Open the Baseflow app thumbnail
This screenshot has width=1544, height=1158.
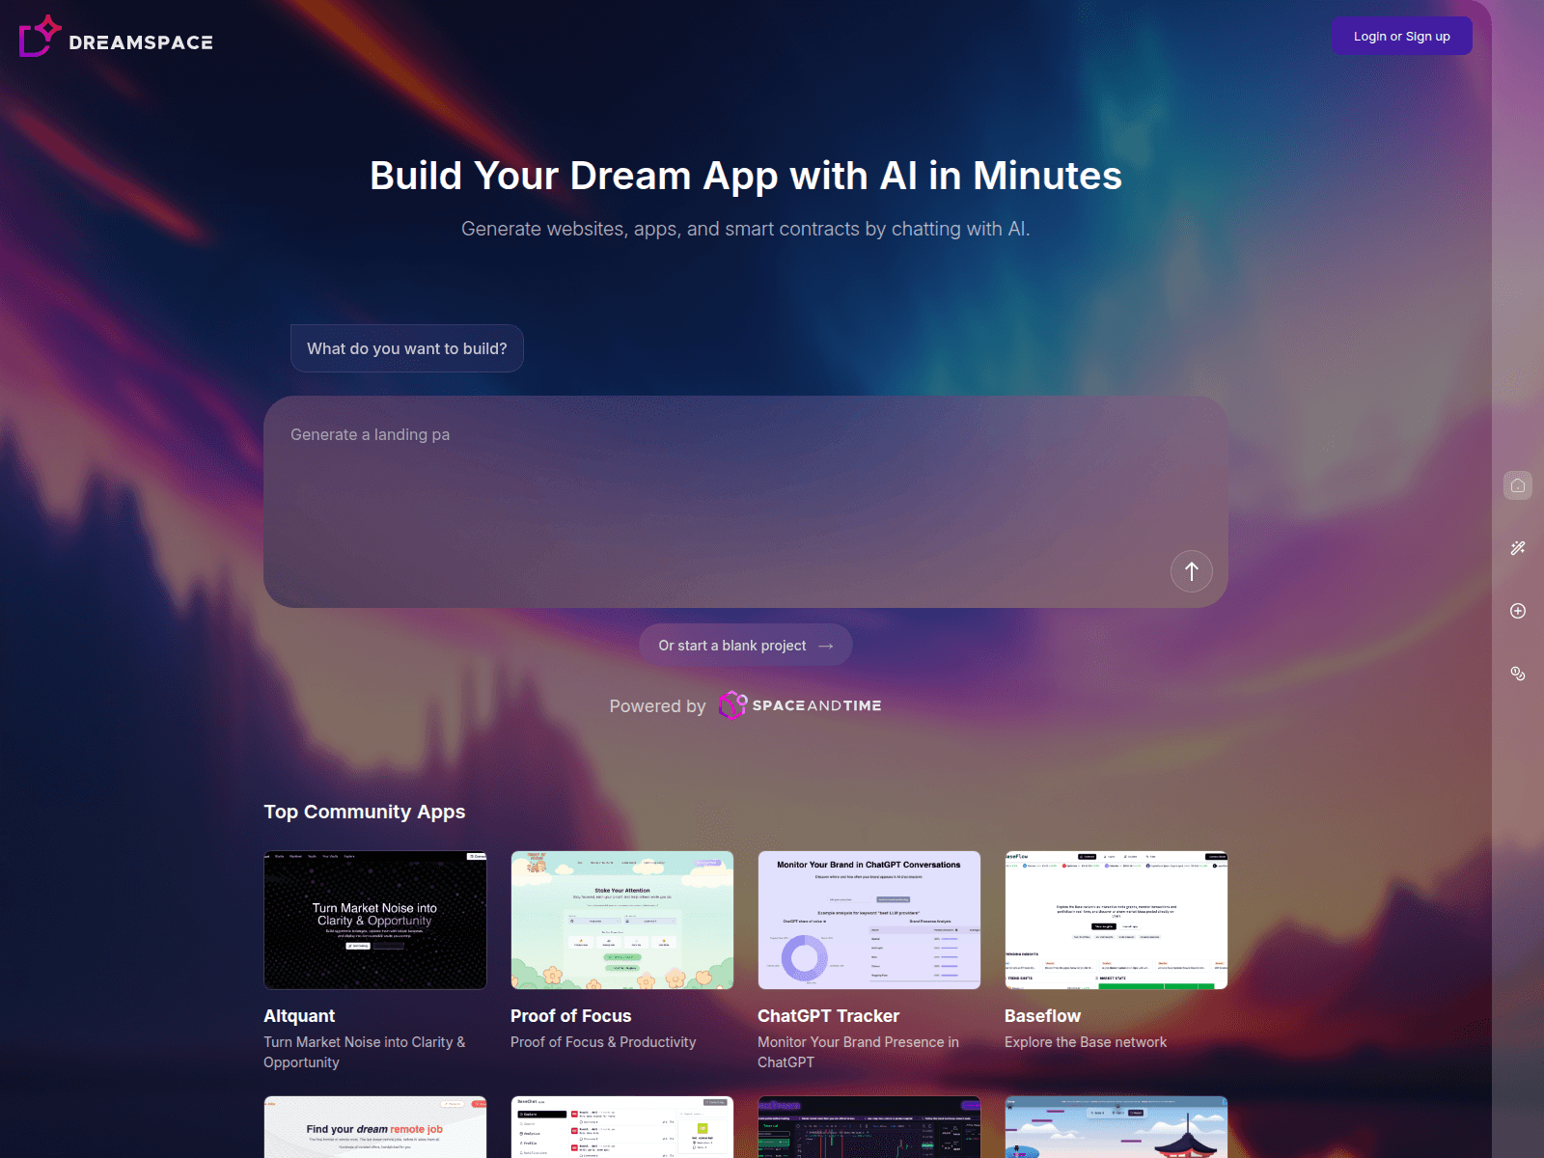(1117, 920)
